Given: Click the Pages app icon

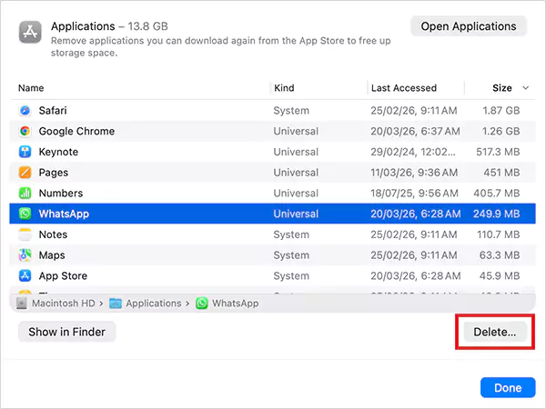Looking at the screenshot, I should (x=25, y=173).
